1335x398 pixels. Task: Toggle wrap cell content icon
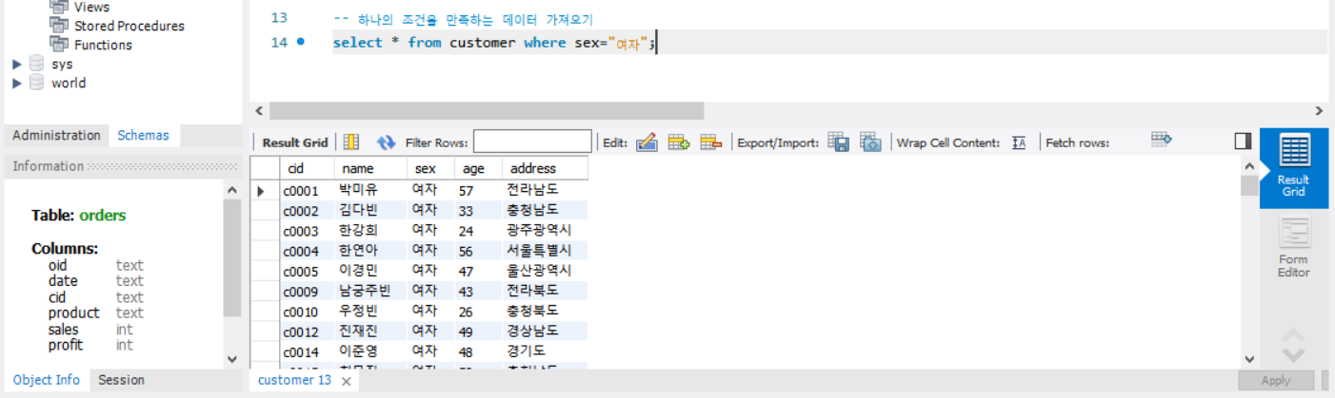click(1019, 142)
